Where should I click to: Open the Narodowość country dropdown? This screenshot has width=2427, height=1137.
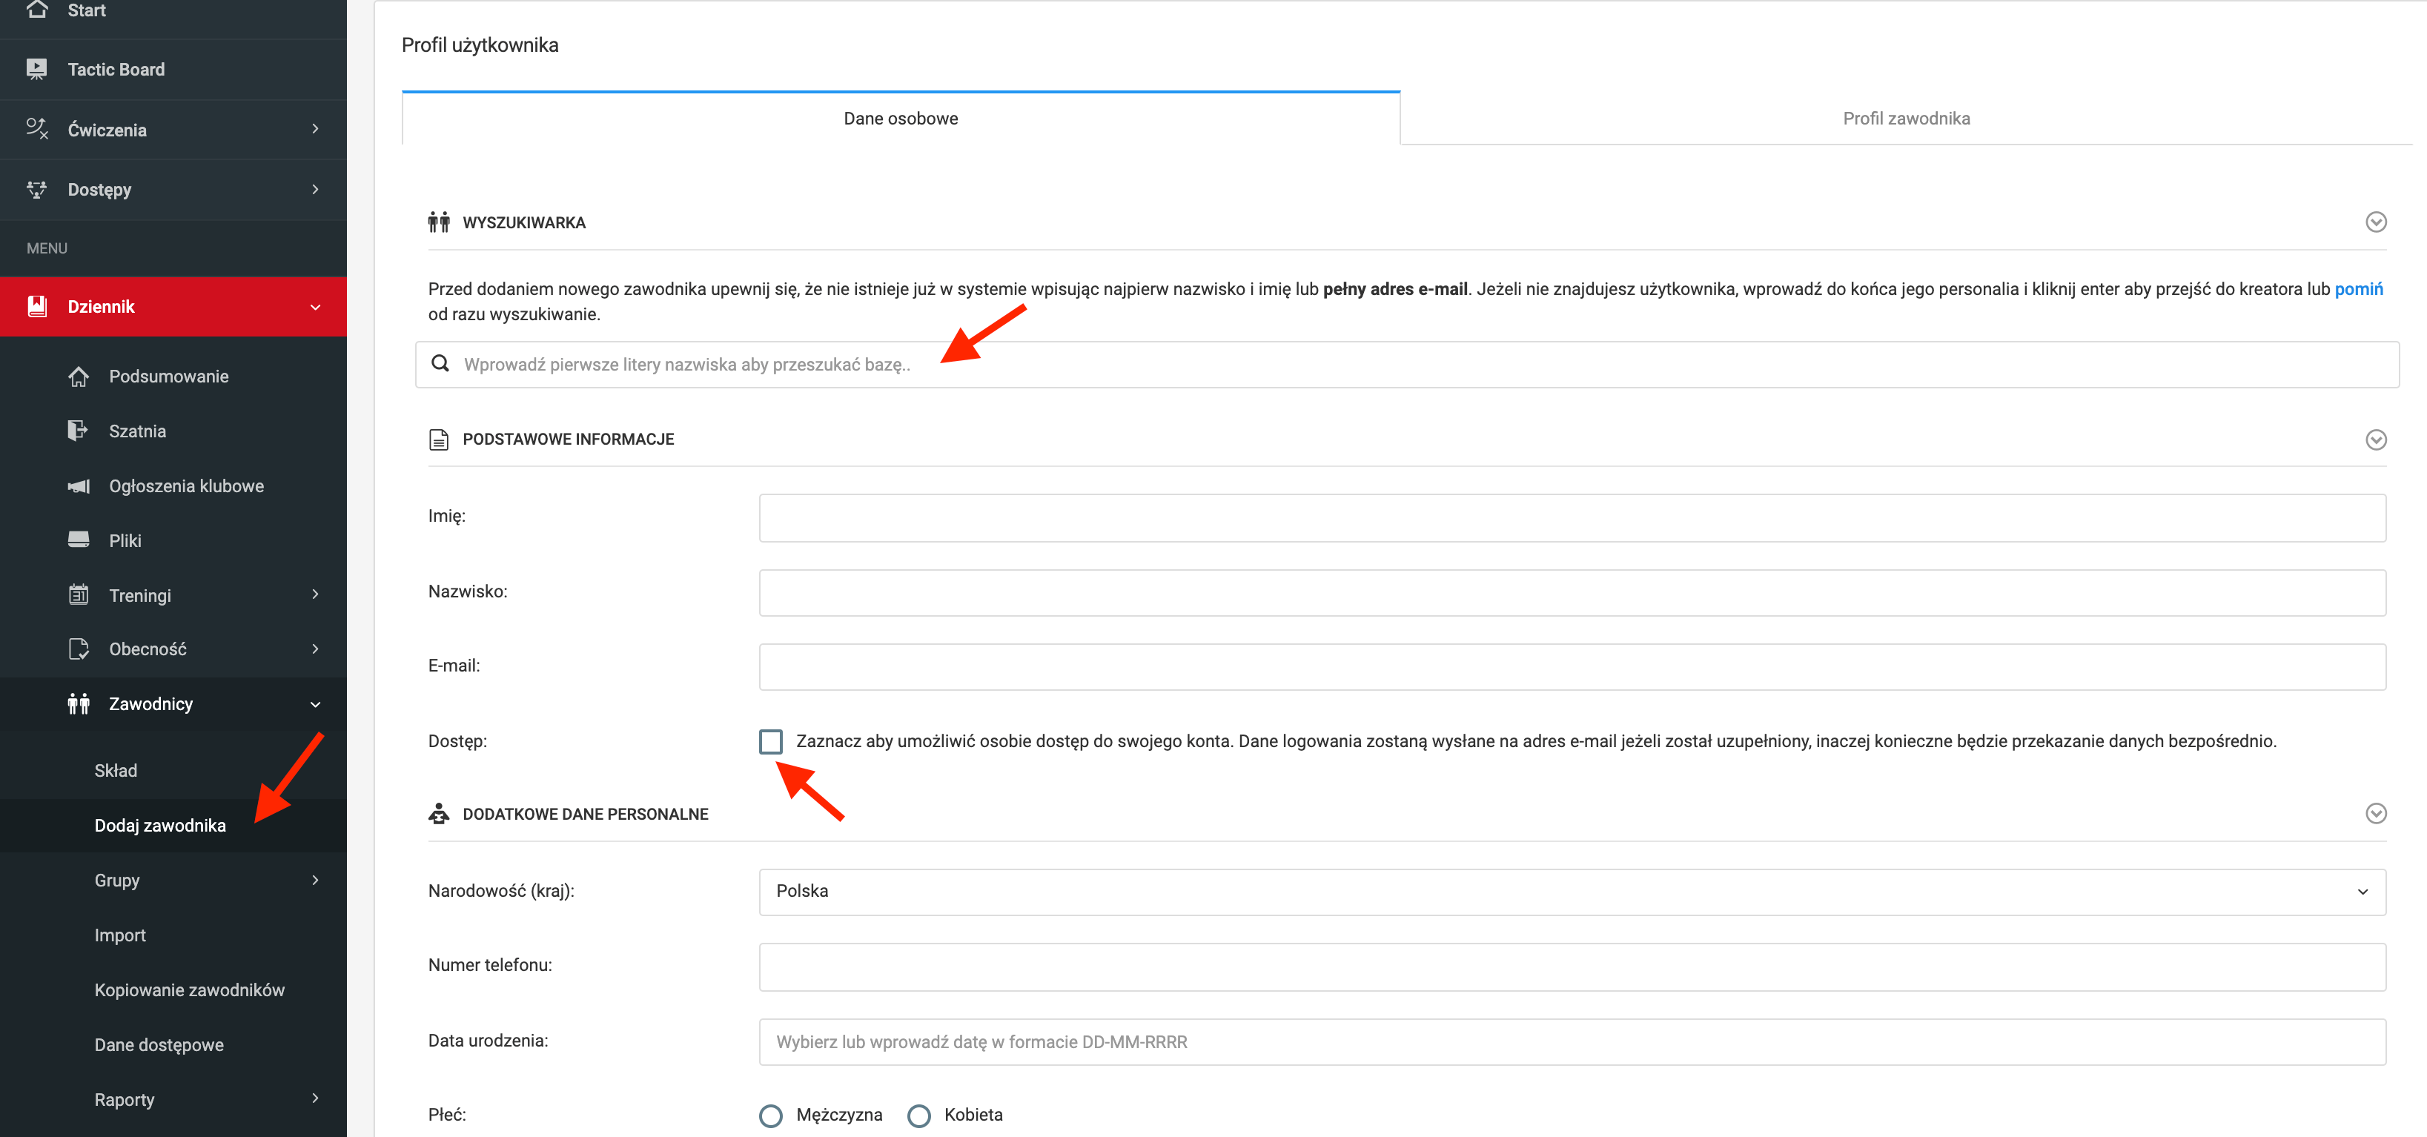tap(1572, 891)
